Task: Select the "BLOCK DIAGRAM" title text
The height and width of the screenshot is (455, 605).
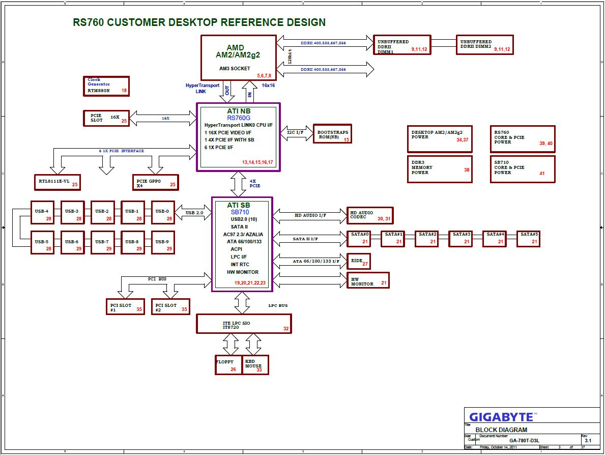Action: [501, 430]
